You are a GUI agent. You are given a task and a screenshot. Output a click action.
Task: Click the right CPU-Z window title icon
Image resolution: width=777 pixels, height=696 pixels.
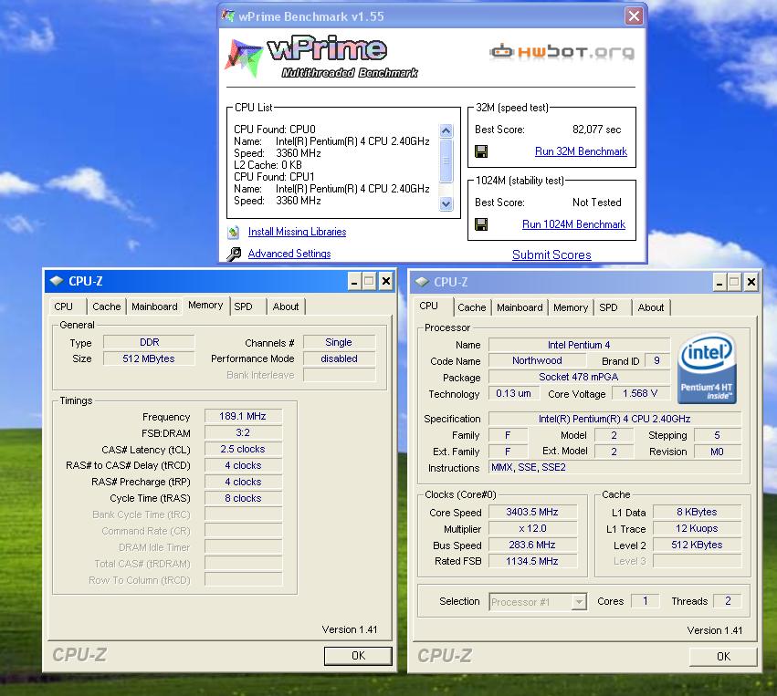coord(422,282)
